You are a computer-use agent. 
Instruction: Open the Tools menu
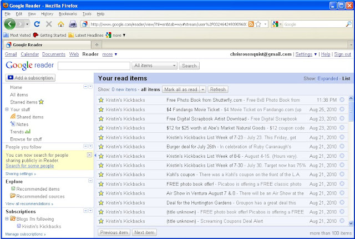87,14
